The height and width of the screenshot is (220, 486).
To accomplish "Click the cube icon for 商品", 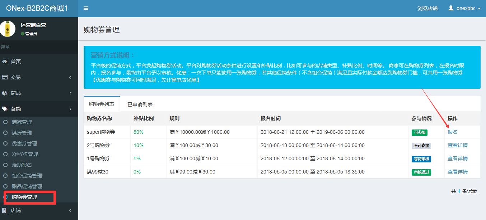I will pos(5,93).
